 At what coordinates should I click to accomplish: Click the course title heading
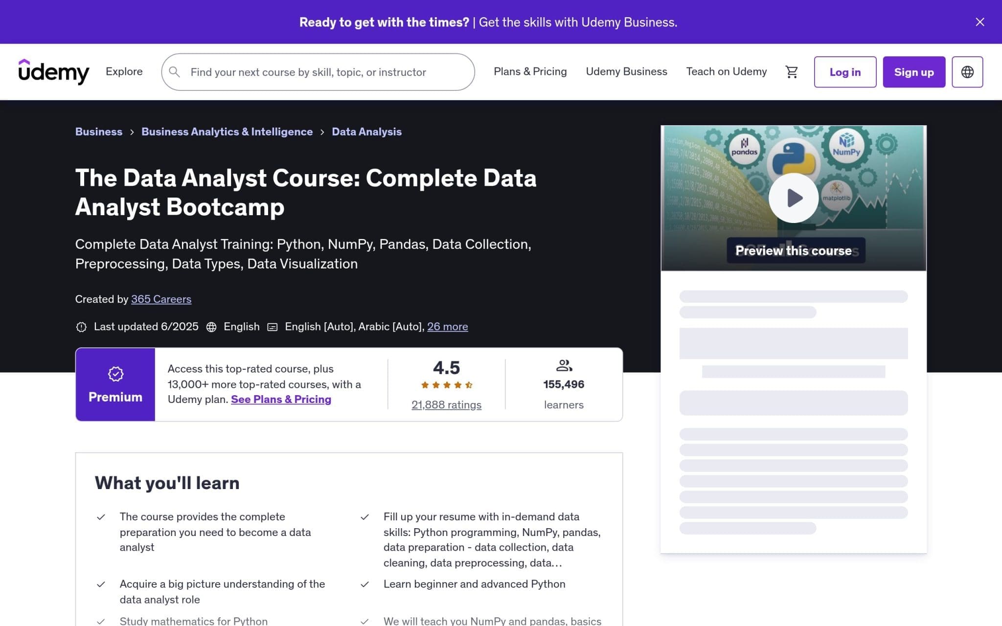pos(306,192)
